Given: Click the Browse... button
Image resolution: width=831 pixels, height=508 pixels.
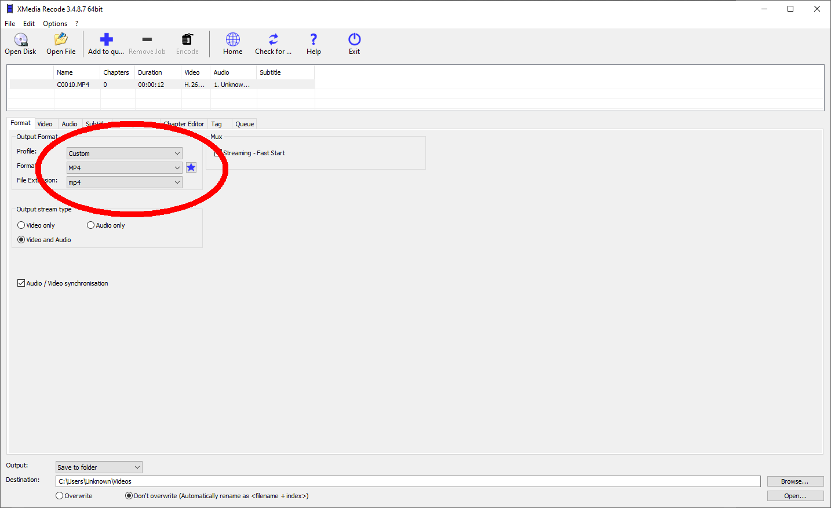Looking at the screenshot, I should pyautogui.click(x=795, y=481).
